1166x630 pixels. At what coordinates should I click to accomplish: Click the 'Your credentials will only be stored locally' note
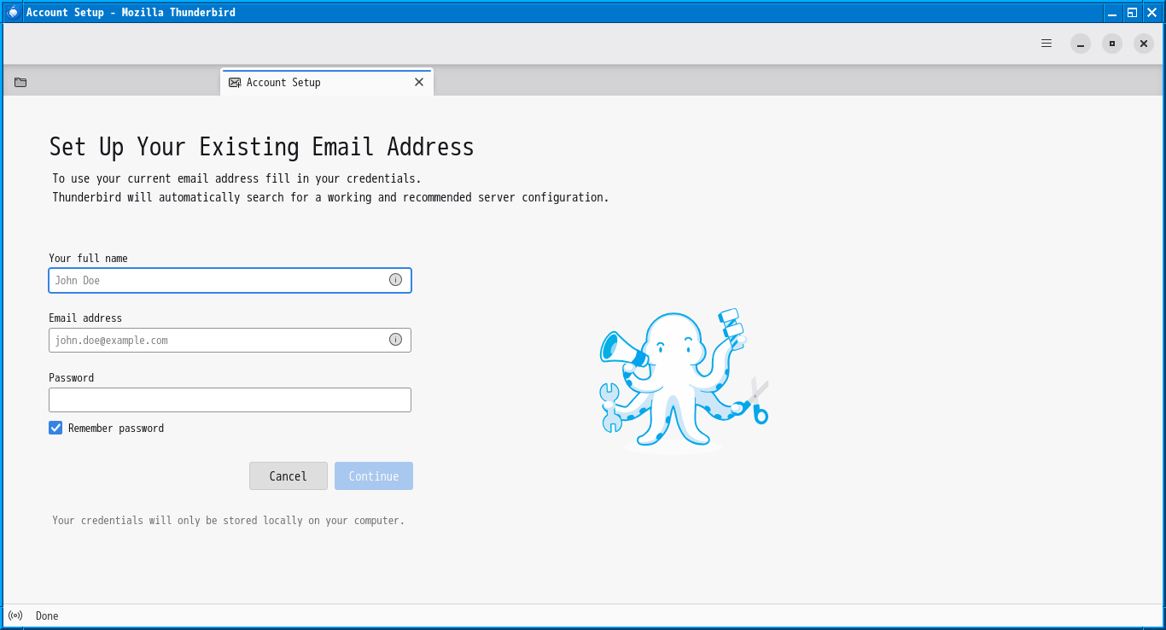(228, 520)
